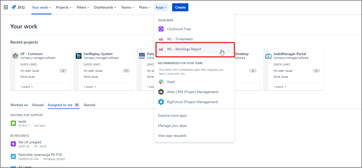Open Done issues for IJF - Common
The width and height of the screenshot is (362, 168).
(28, 77)
